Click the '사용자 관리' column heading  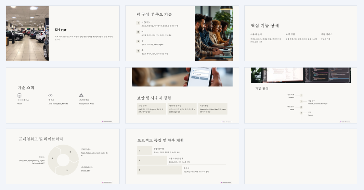[x=256, y=34]
